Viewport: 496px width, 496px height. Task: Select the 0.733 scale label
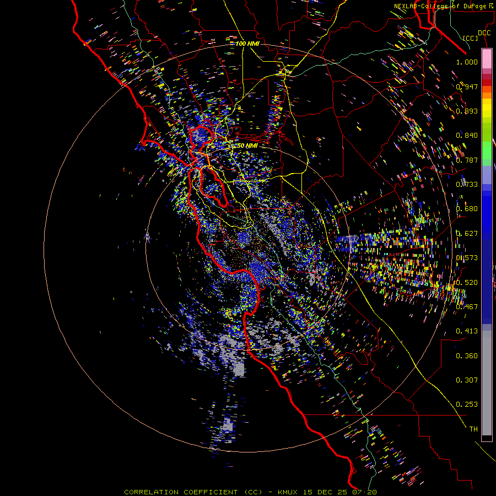[x=467, y=185]
